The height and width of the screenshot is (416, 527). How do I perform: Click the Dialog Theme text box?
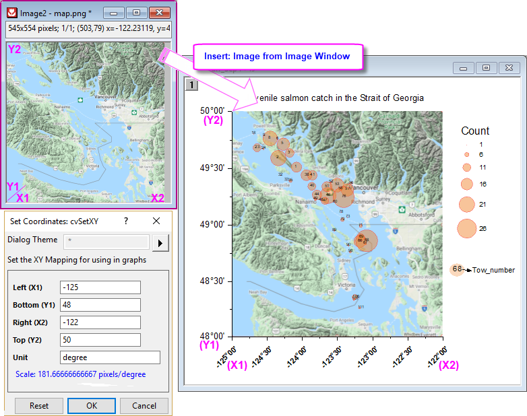pyautogui.click(x=106, y=242)
